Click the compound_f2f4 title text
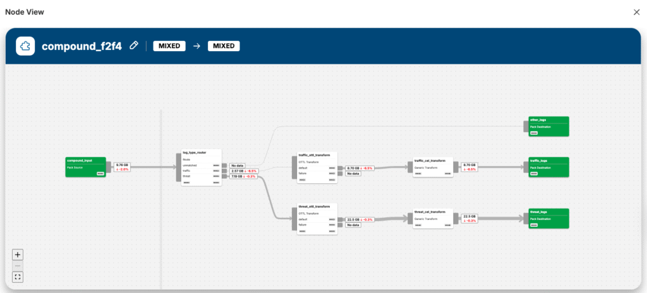The width and height of the screenshot is (647, 293). [82, 46]
